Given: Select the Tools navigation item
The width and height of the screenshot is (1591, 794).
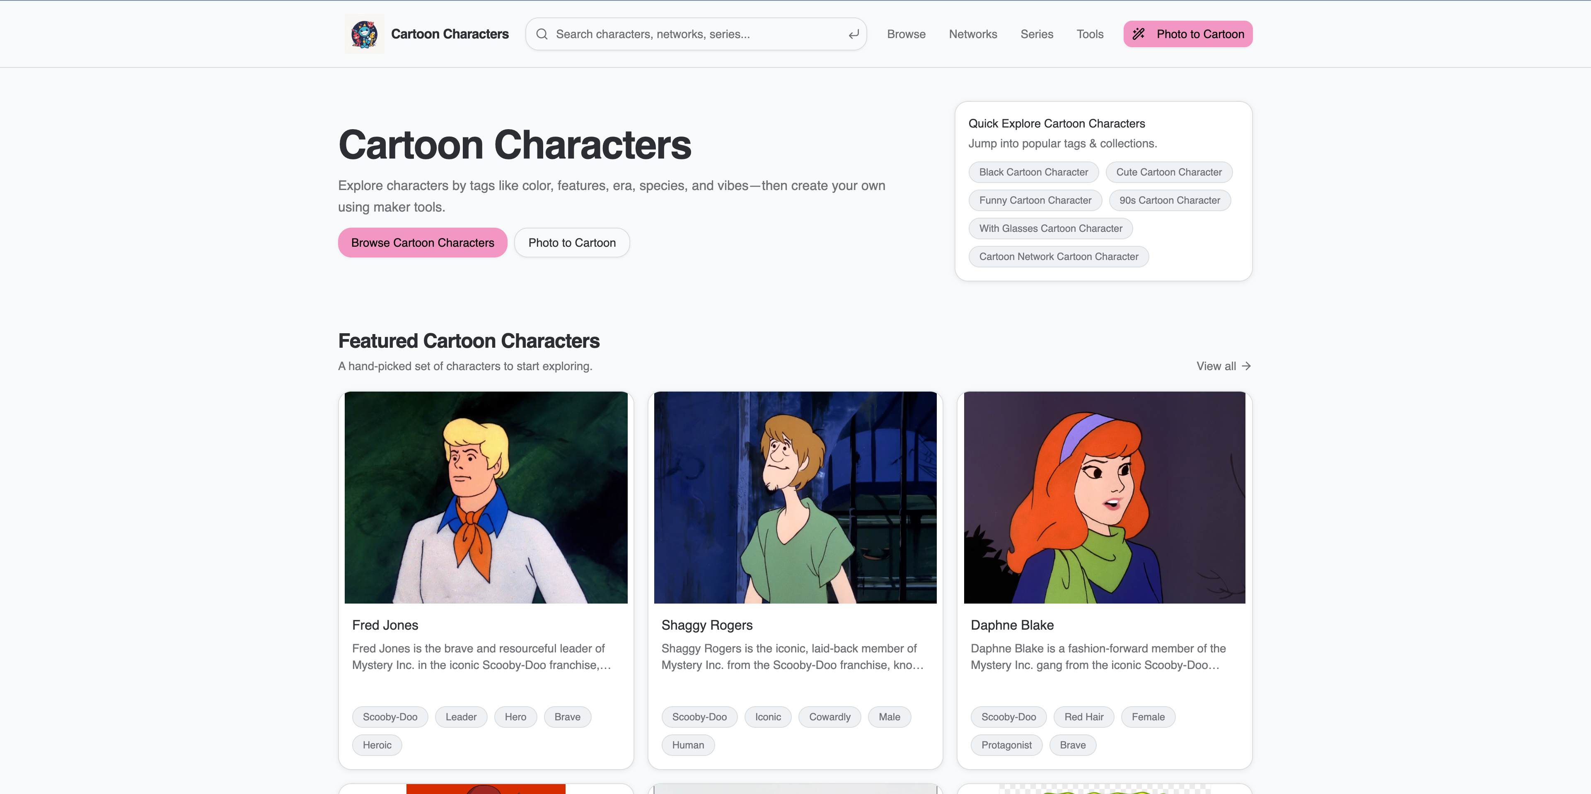Looking at the screenshot, I should tap(1090, 34).
